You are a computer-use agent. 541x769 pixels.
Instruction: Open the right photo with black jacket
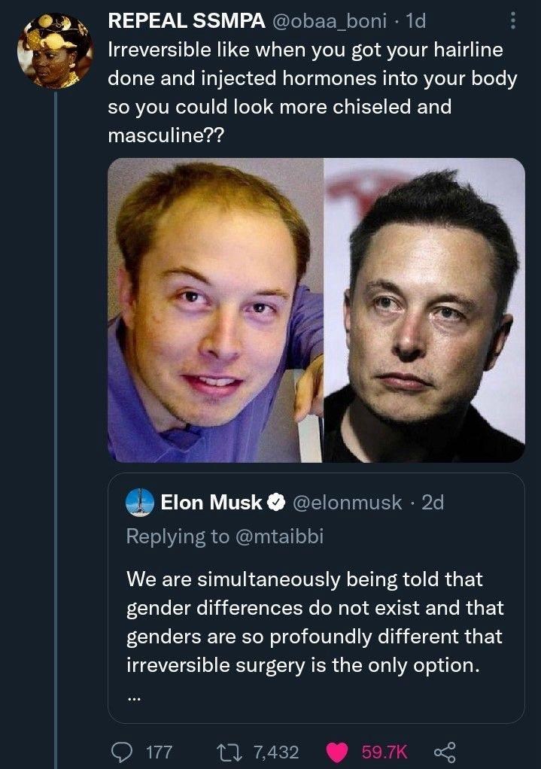click(424, 310)
